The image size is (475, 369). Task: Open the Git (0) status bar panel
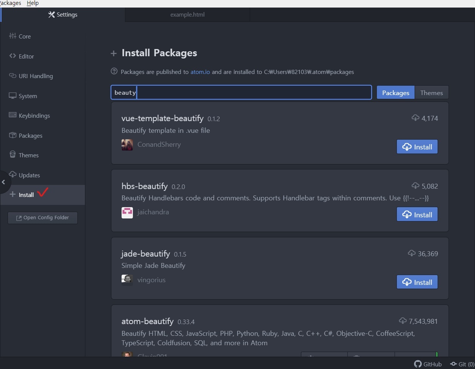462,364
